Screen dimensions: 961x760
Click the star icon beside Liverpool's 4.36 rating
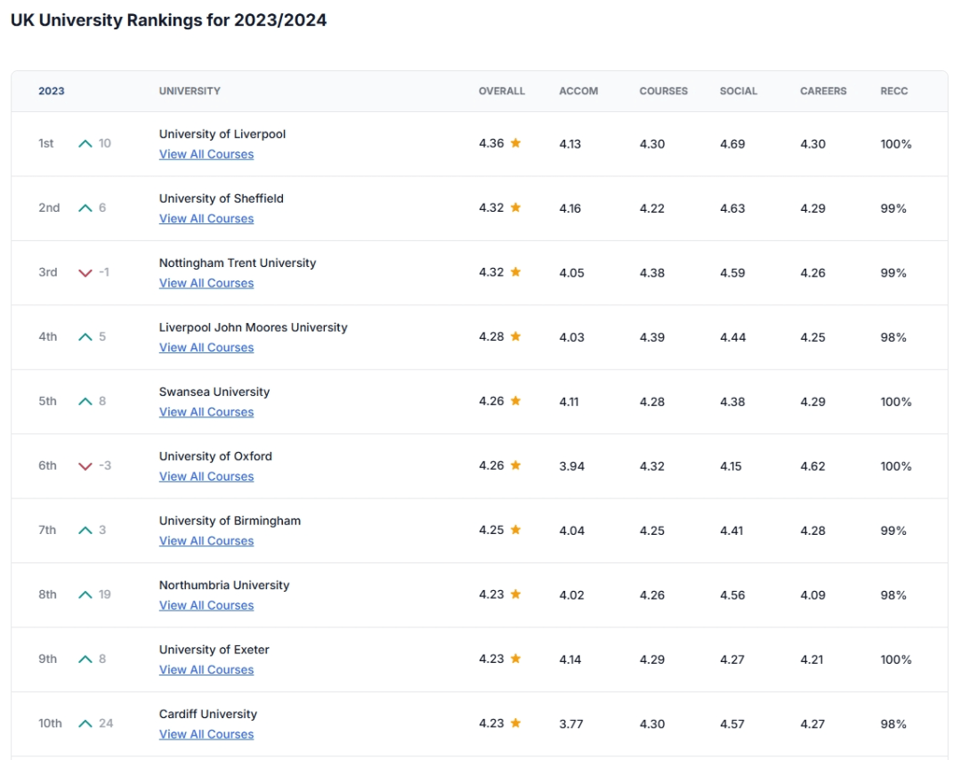pos(515,142)
